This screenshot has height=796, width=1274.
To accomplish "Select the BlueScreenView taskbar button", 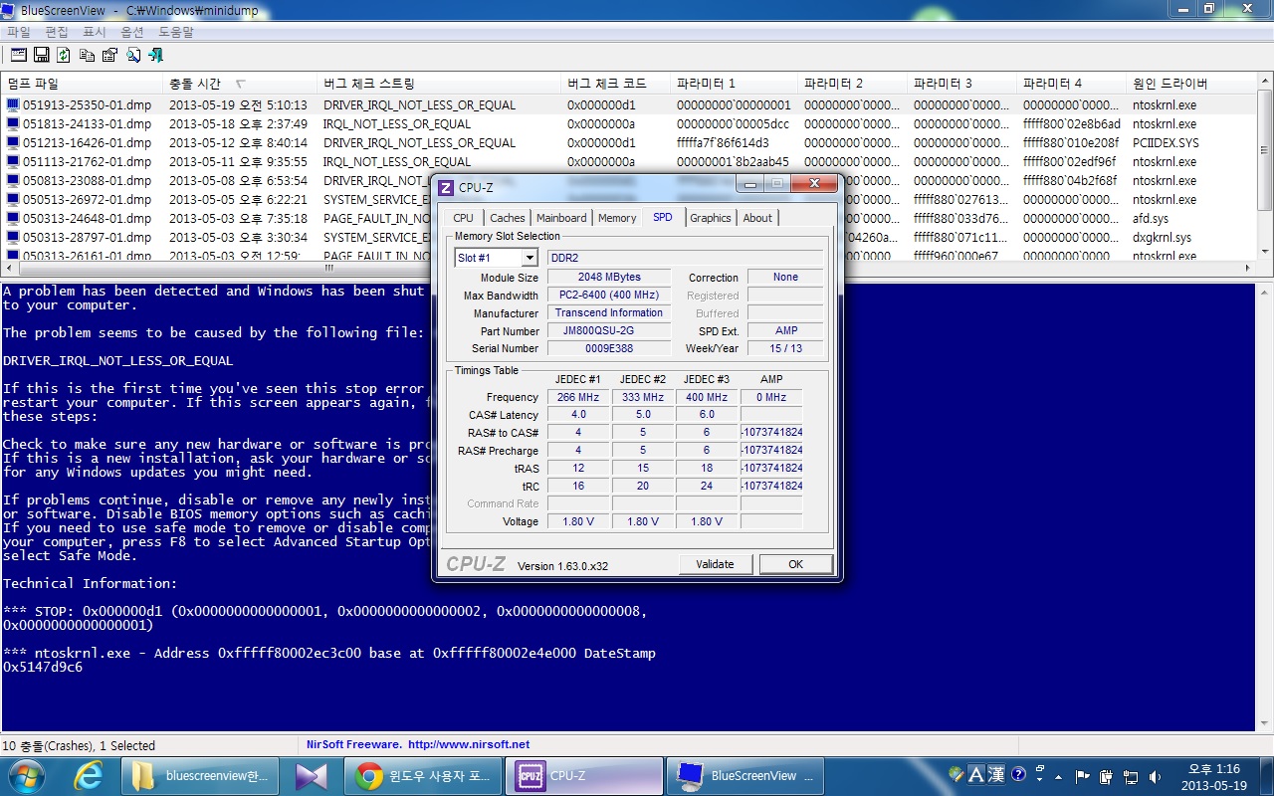I will [x=745, y=776].
